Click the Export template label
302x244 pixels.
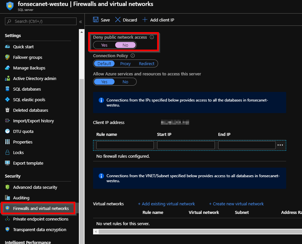[28, 163]
